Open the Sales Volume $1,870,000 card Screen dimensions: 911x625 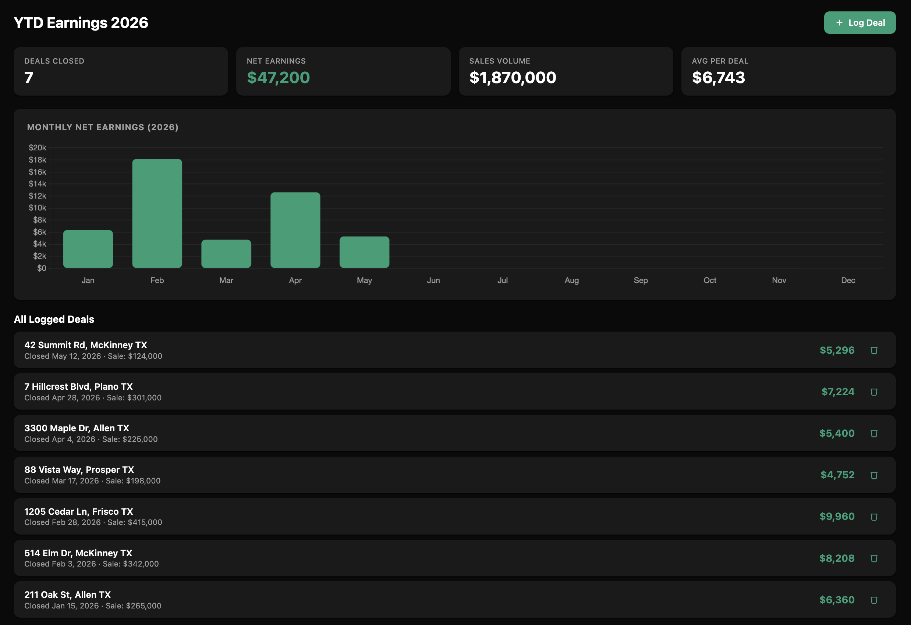[566, 71]
